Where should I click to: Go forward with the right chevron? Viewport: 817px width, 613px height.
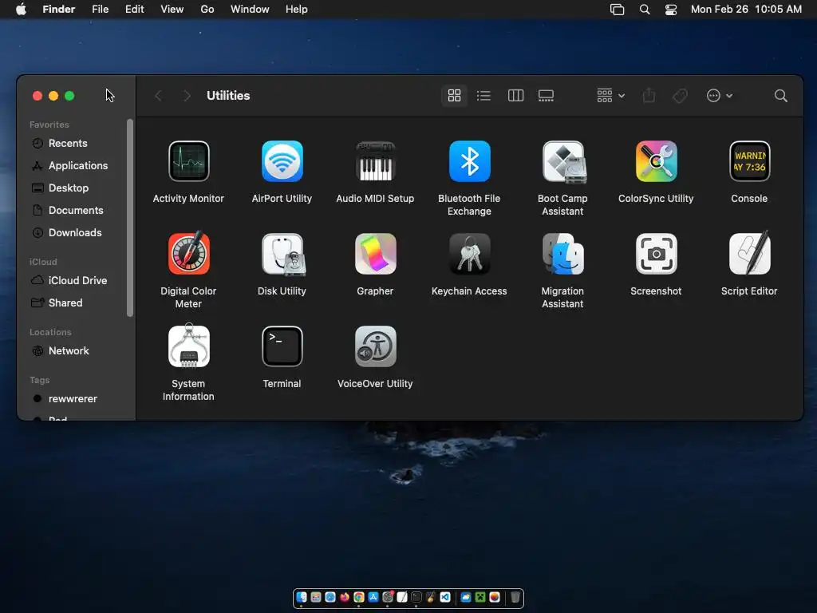(187, 96)
